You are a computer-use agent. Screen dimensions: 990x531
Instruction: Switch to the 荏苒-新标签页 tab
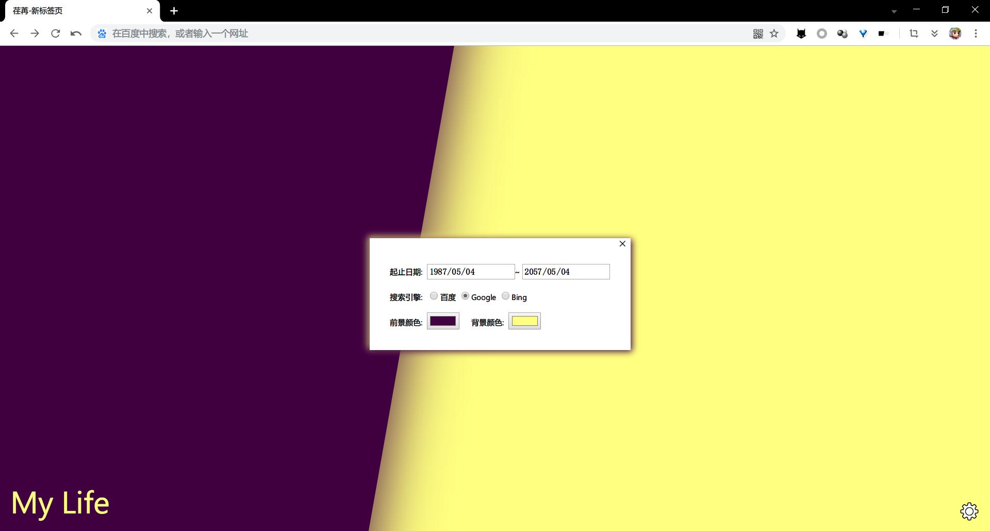pos(82,11)
